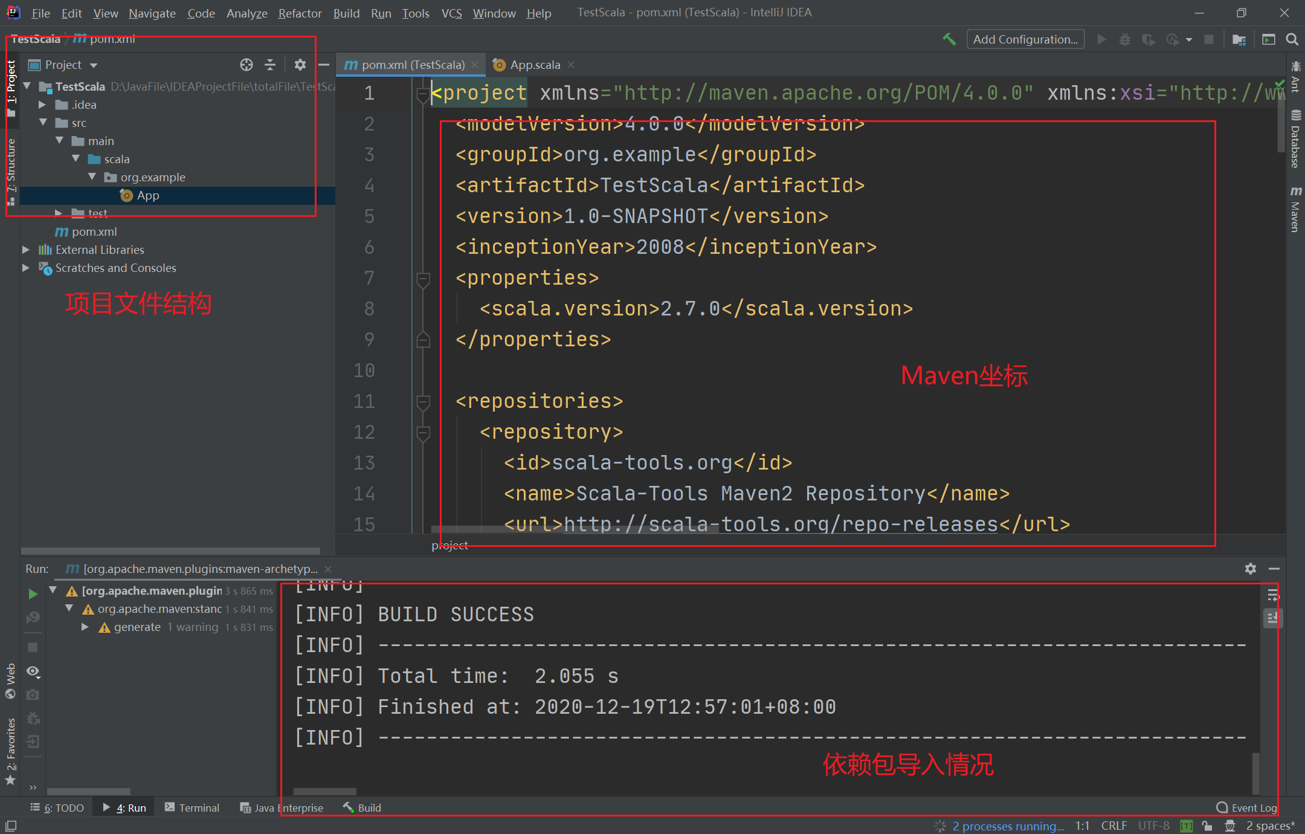The width and height of the screenshot is (1305, 834).
Task: Click the scala-tools.org repo-releases URL
Action: (781, 524)
